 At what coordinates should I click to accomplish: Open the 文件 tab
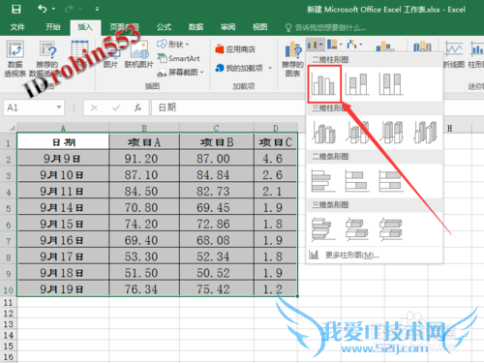[x=17, y=27]
